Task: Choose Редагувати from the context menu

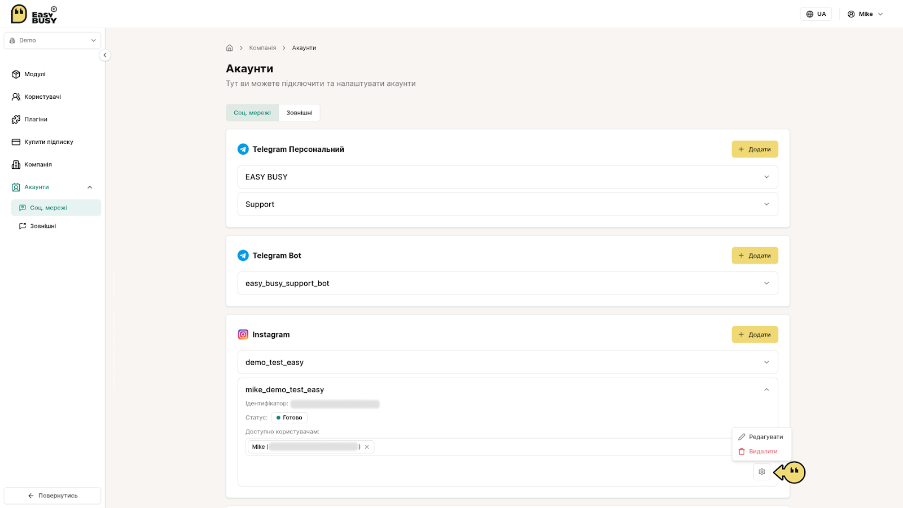Action: pyautogui.click(x=762, y=437)
